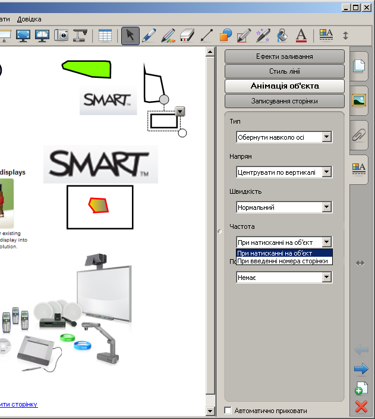375x419 pixels.
Task: Choose option При введенні номера сторінки
Action: click(x=285, y=261)
